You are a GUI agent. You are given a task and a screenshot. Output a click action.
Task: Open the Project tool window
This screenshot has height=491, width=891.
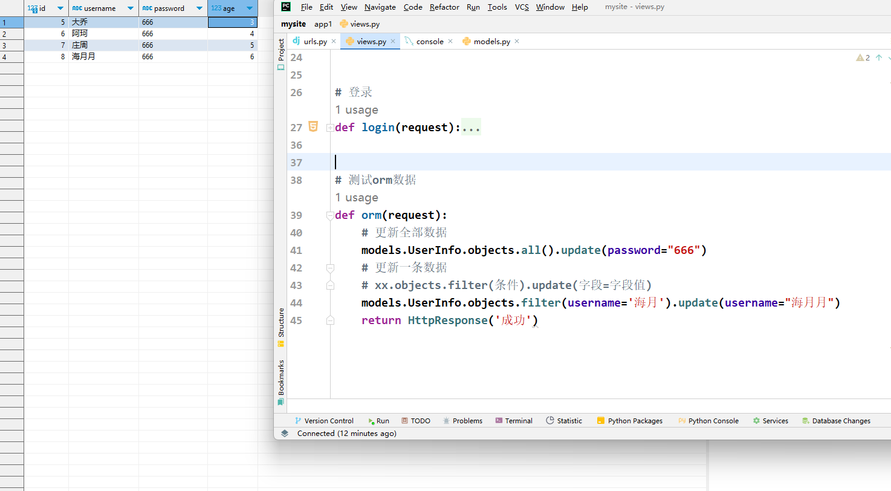click(x=280, y=55)
